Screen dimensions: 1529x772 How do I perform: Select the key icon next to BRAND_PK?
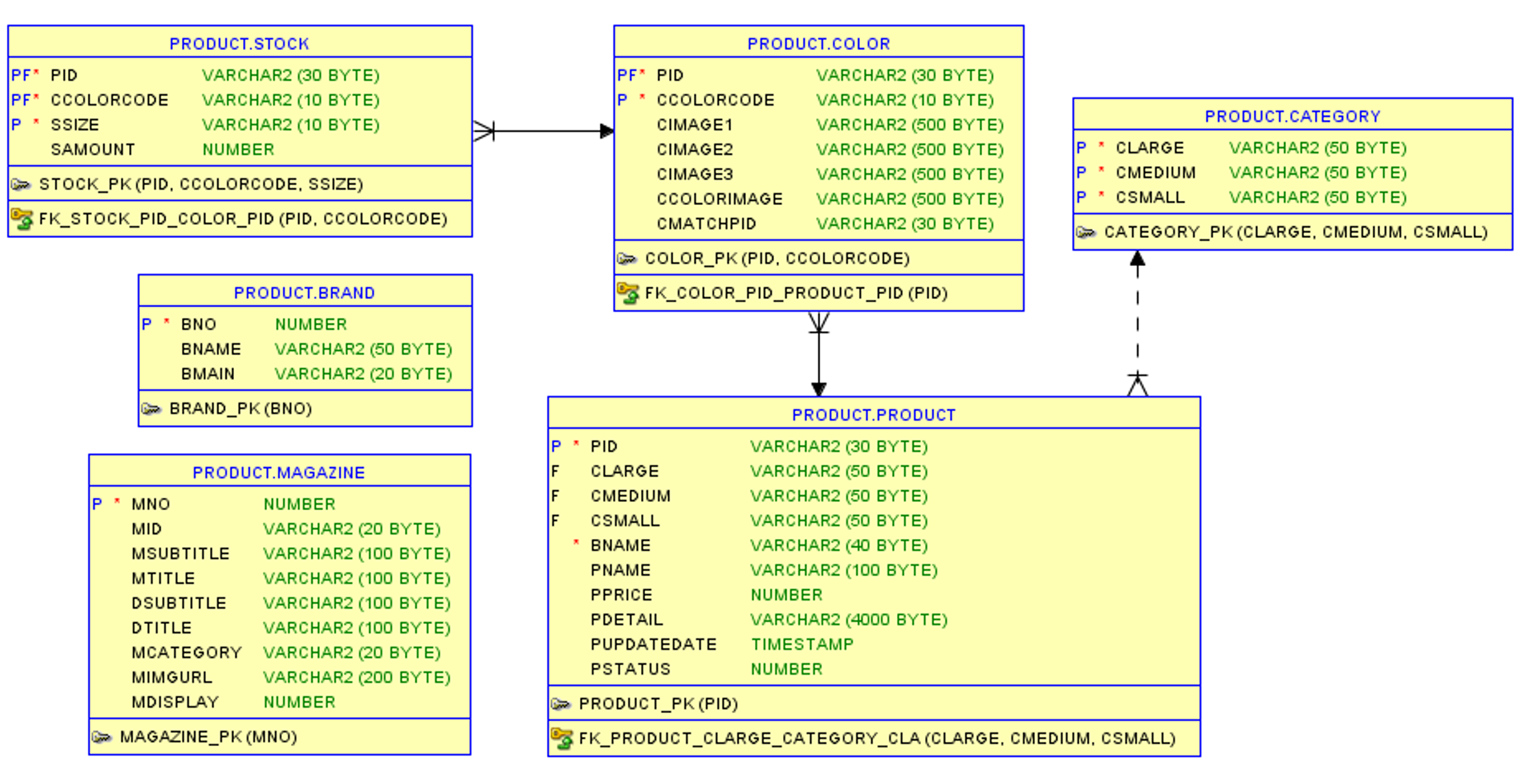152,408
